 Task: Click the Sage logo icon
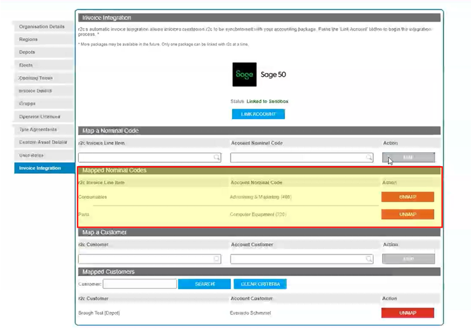point(244,74)
